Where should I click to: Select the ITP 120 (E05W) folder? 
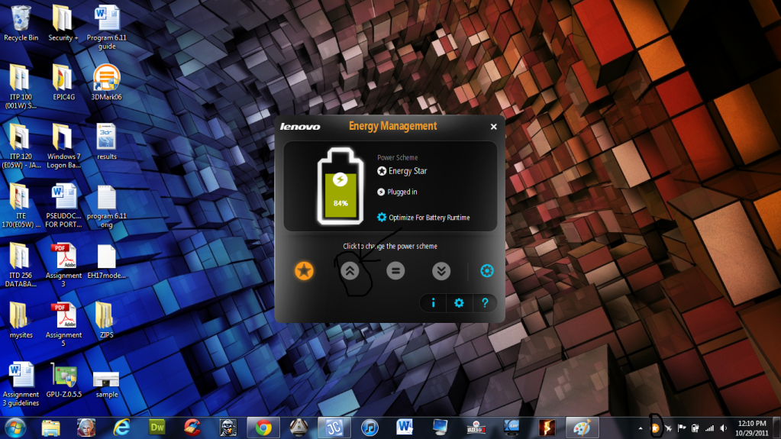pos(21,146)
